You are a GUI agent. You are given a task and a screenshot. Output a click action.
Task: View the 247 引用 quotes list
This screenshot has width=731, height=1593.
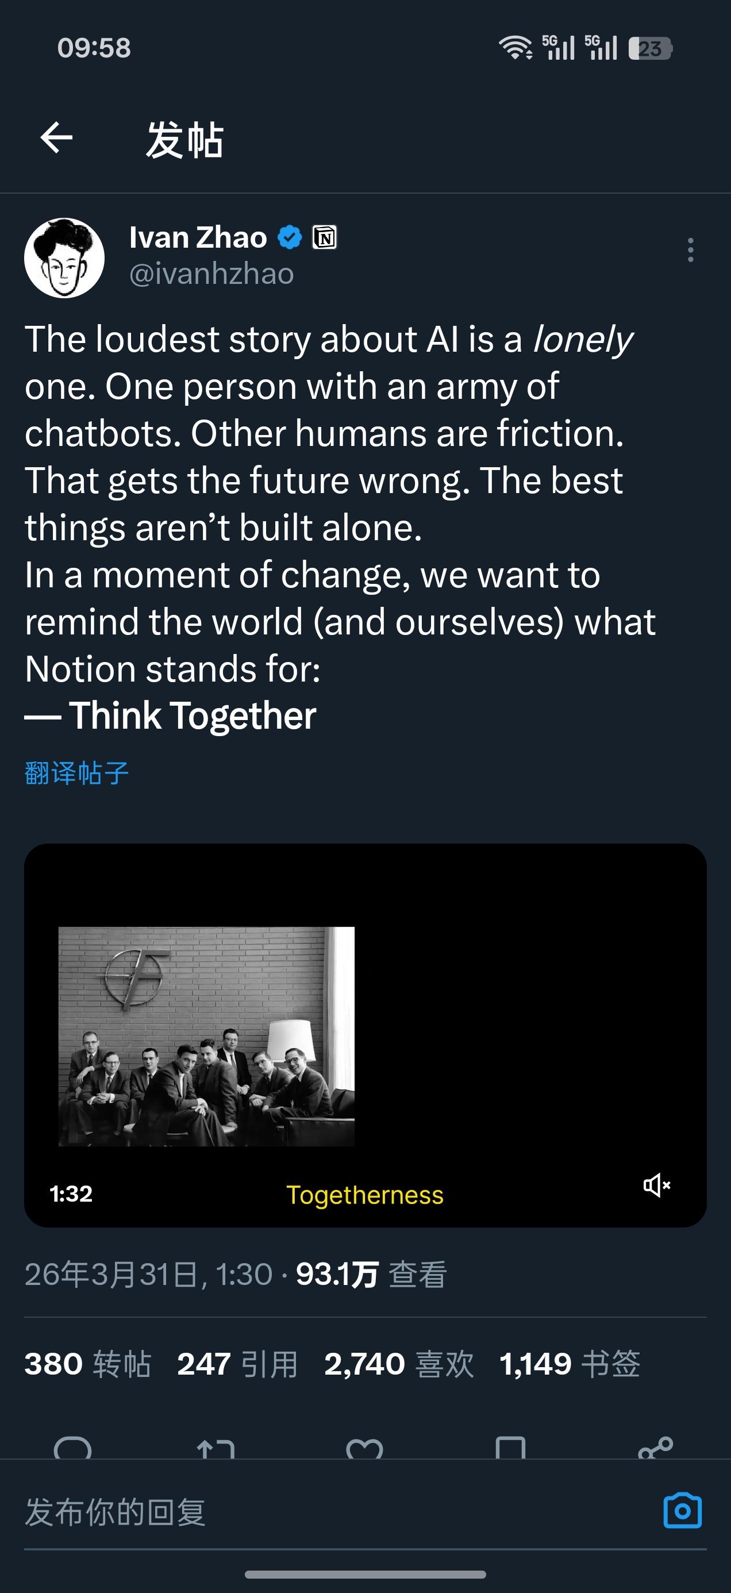point(237,1364)
